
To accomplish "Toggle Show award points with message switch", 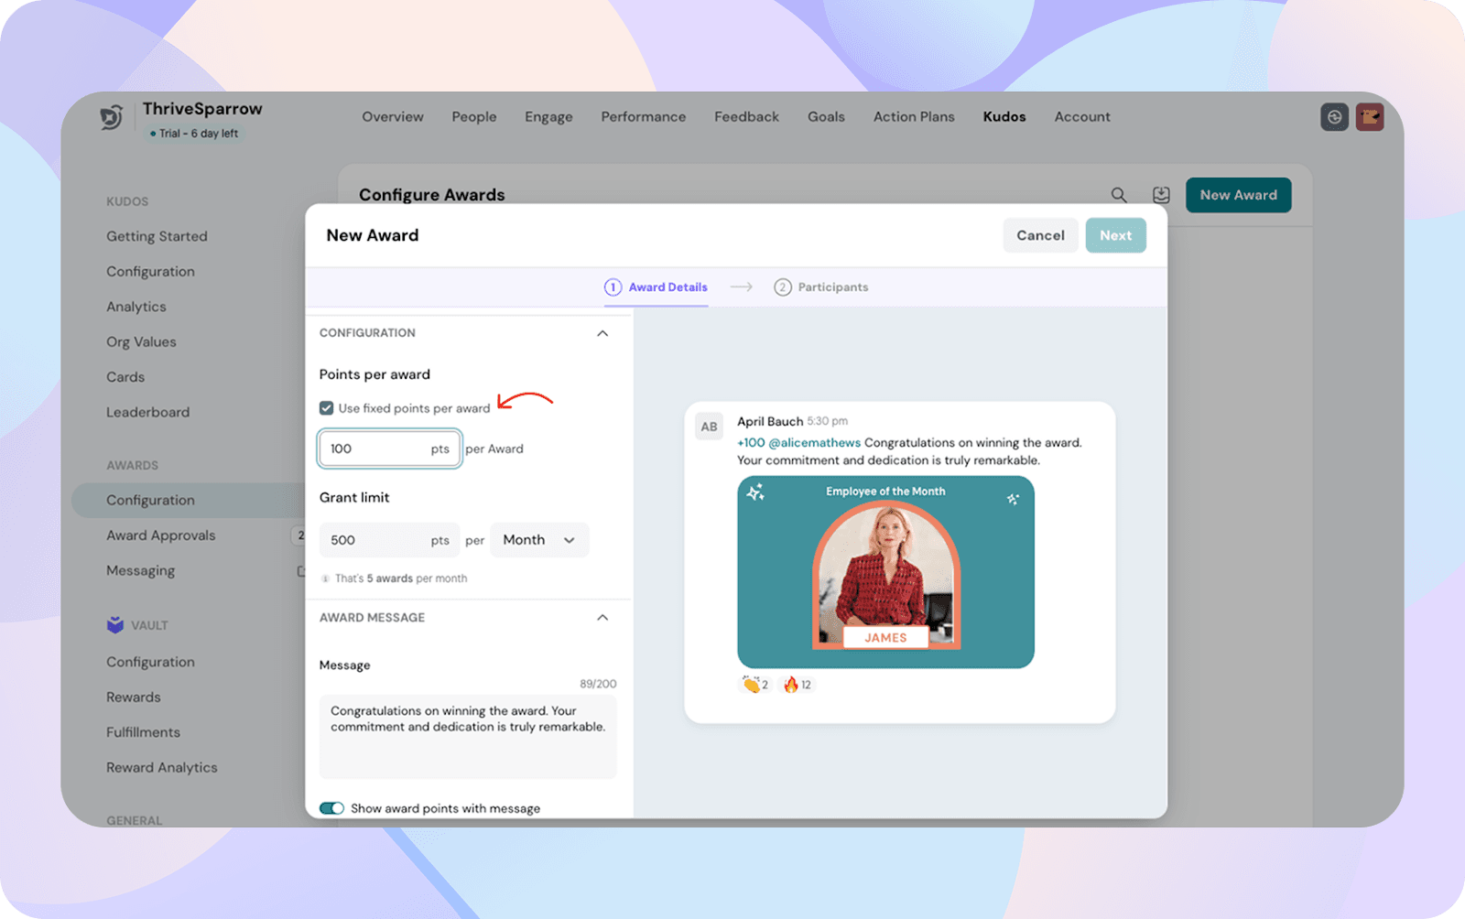I will coord(331,808).
